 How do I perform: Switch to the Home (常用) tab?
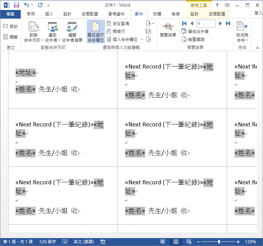tap(31, 14)
